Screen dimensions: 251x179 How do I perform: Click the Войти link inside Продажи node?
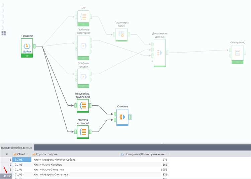[x=27, y=52]
